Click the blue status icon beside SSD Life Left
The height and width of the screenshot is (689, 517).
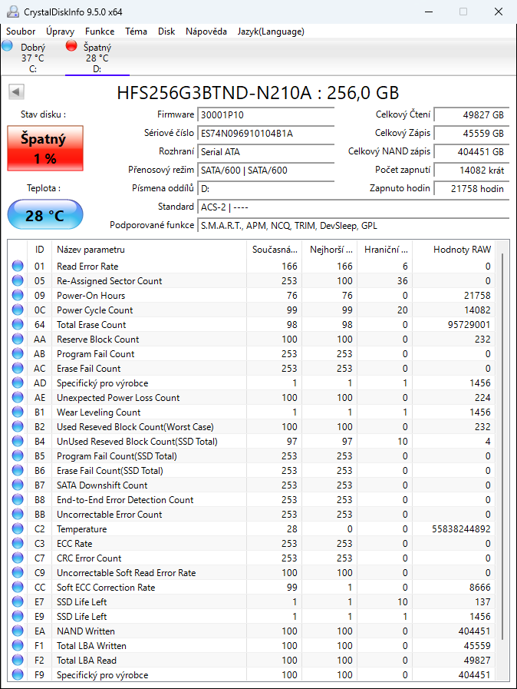click(x=18, y=601)
